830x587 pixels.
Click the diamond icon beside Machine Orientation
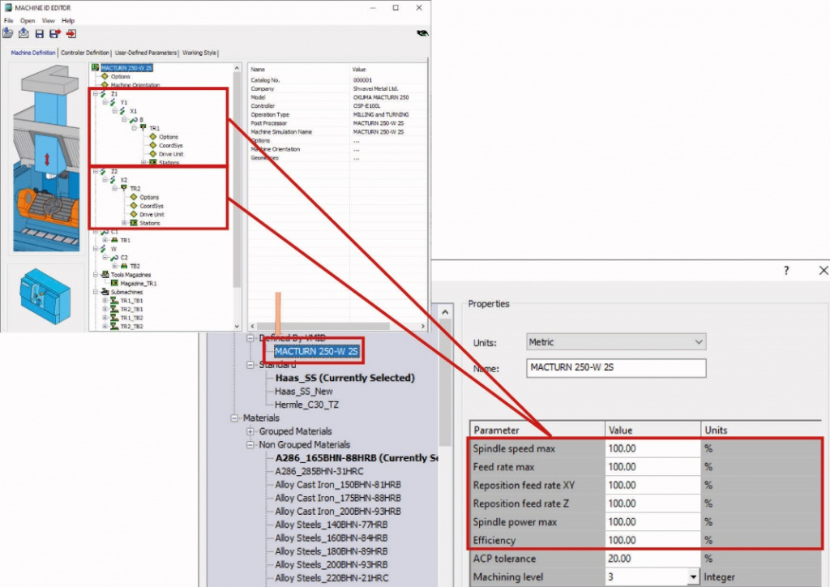(x=105, y=84)
